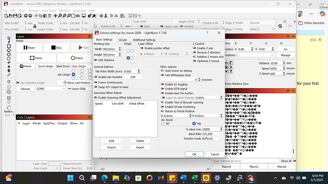Open the Baud Rate dropdown
328x184 pixels.
212,134
